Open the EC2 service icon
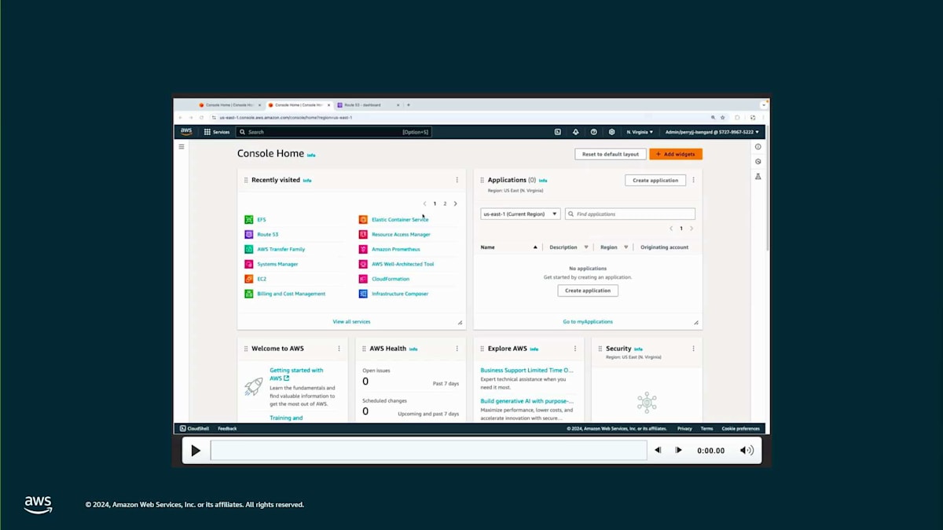 pos(249,279)
